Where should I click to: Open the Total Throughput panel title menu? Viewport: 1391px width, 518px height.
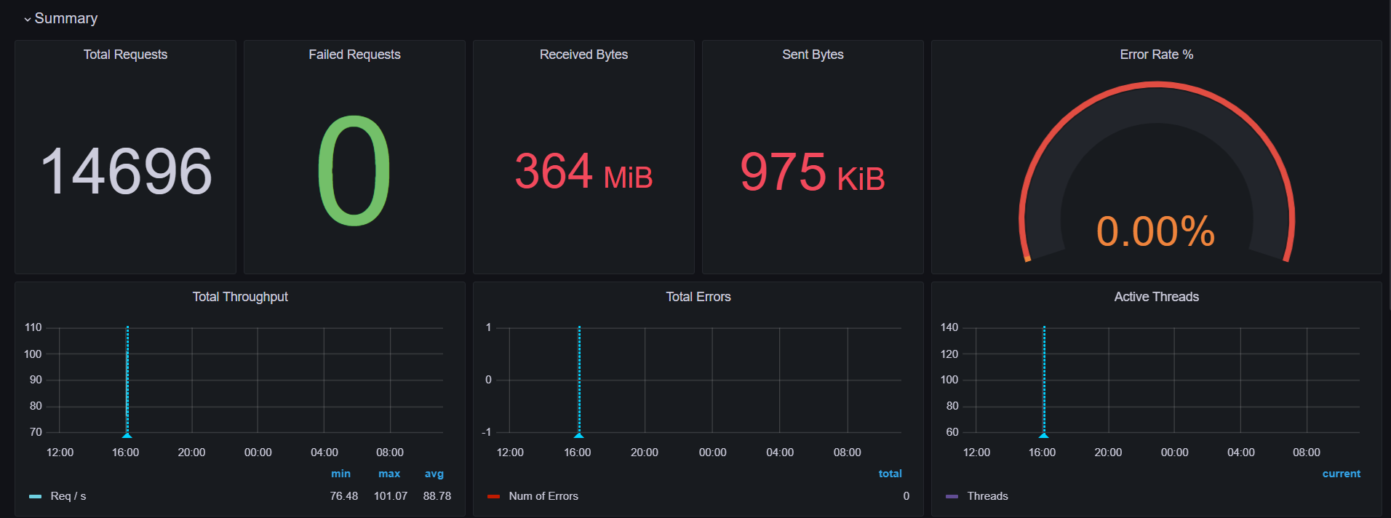[x=240, y=297]
